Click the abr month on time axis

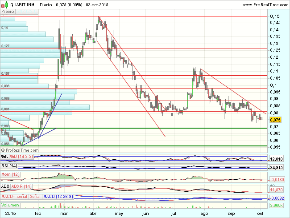click(x=93, y=214)
